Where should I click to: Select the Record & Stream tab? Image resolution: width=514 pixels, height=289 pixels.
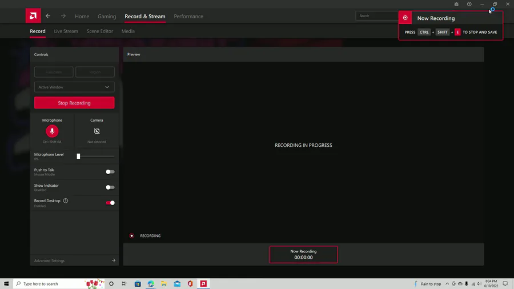tap(145, 17)
